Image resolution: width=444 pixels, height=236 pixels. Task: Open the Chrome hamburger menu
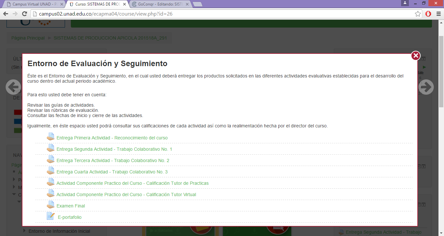(438, 14)
